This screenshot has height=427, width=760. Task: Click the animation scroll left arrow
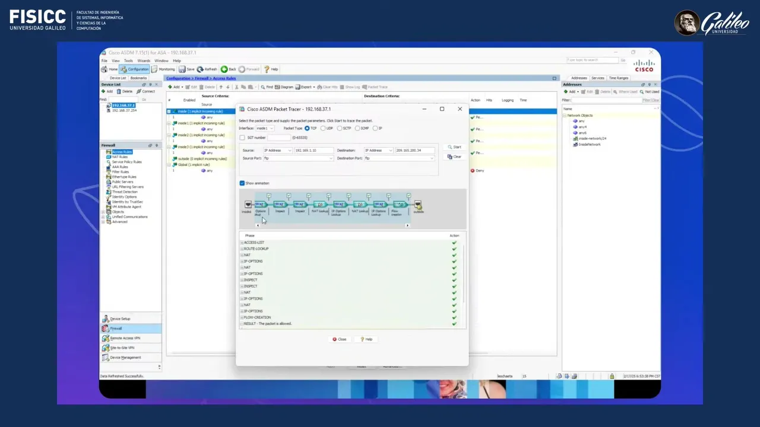[x=258, y=225]
